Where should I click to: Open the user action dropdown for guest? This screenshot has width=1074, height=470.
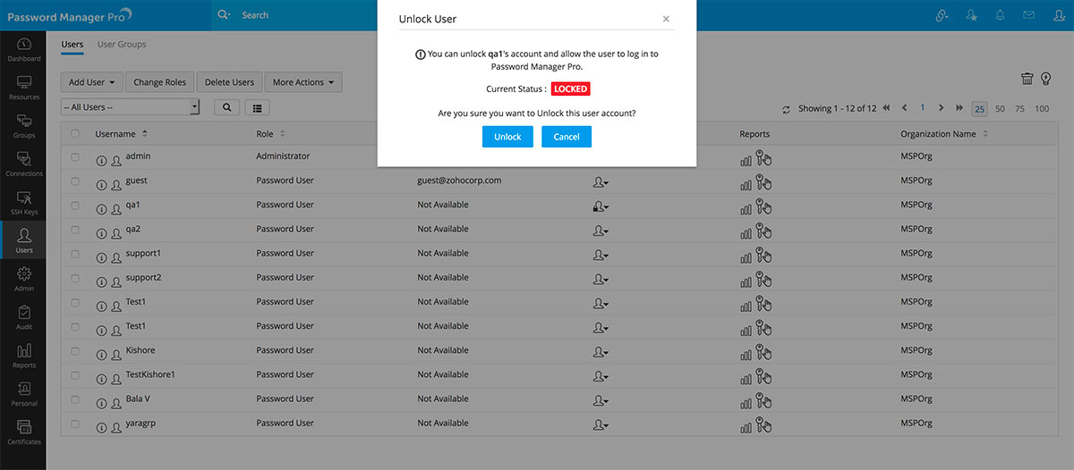600,182
